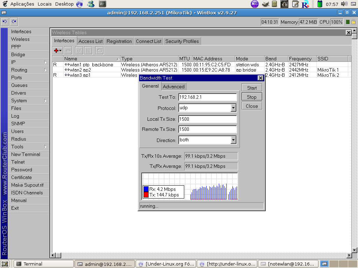
Task: Open the Security Profiles tab
Action: tap(182, 41)
